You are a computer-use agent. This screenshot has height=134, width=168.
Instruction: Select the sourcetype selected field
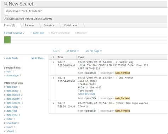tap(12, 75)
